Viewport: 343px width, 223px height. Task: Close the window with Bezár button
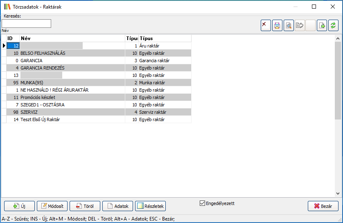pyautogui.click(x=323, y=206)
